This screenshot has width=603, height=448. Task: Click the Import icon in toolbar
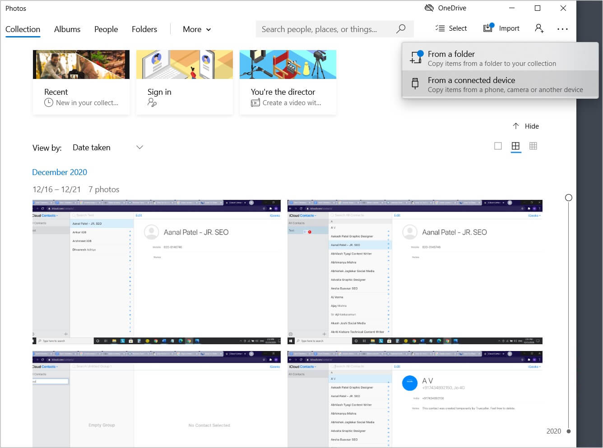coord(488,28)
